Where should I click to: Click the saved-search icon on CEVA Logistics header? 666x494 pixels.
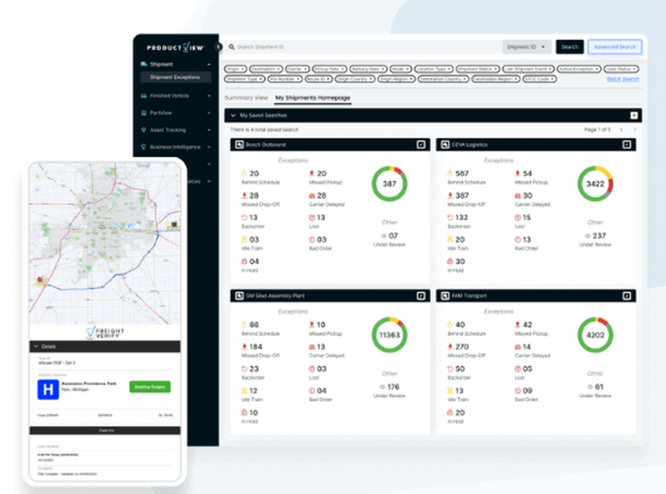(445, 144)
